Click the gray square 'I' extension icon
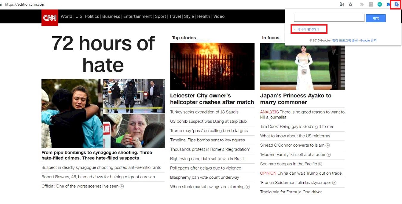The height and width of the screenshot is (204, 402). pos(371,4)
